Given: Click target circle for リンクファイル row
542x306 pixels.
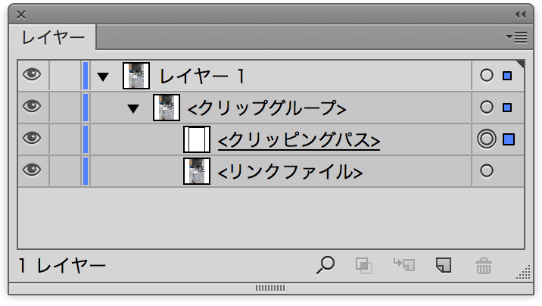Looking at the screenshot, I should point(486,170).
